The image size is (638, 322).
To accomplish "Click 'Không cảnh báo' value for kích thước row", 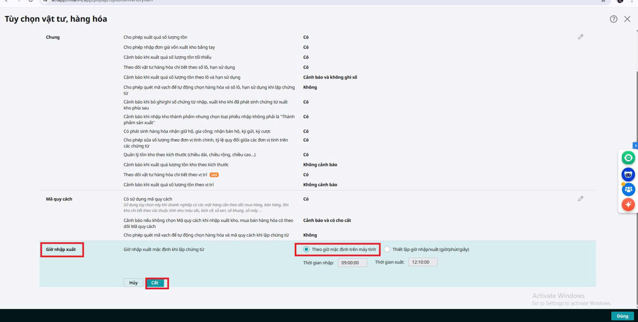I will [x=320, y=165].
